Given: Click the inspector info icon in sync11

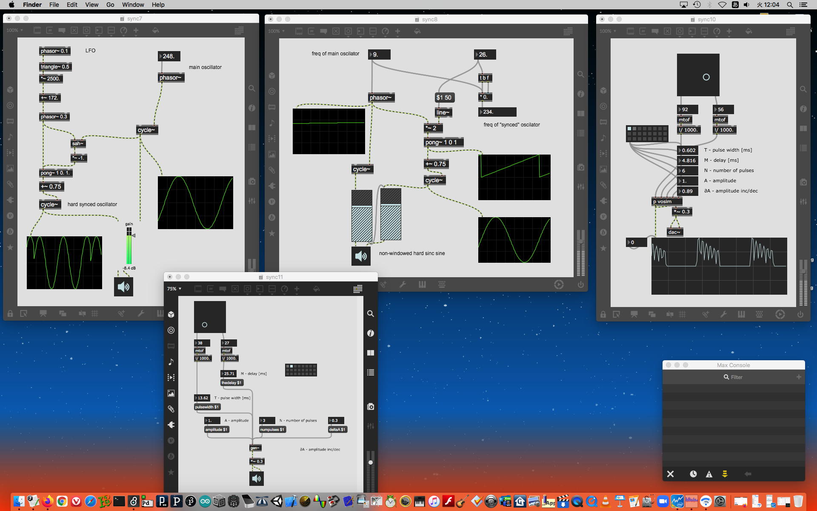Looking at the screenshot, I should click(371, 333).
